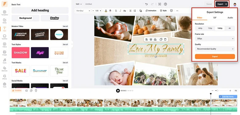The width and height of the screenshot is (240, 115).
Task: Change letter case with Aa icon
Action: pyautogui.click(x=125, y=11)
